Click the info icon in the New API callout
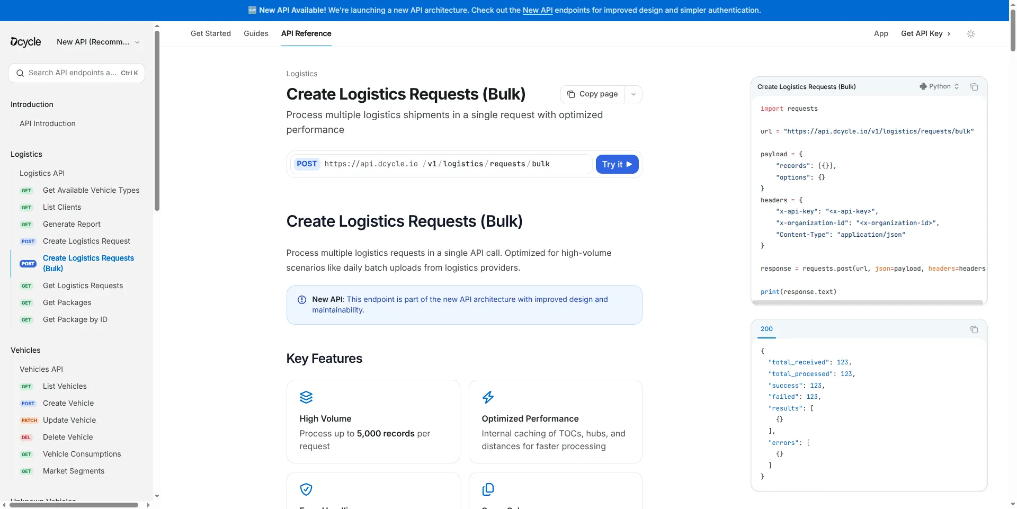 pos(301,300)
